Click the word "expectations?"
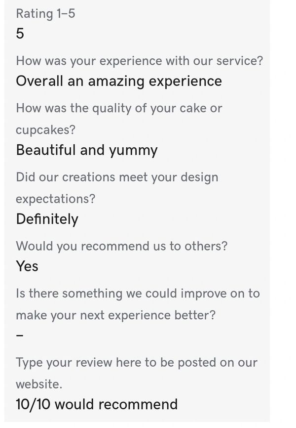The height and width of the screenshot is (428, 296). click(x=55, y=199)
